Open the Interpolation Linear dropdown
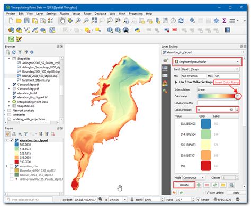This screenshot has width=251, height=207. click(x=218, y=89)
